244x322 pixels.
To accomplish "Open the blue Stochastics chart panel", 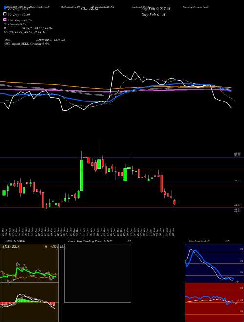I will 214,263.
